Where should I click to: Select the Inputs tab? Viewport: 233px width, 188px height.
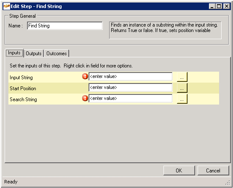tap(14, 53)
